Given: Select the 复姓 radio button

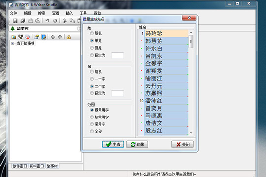Looking at the screenshot, I should tap(96, 48).
